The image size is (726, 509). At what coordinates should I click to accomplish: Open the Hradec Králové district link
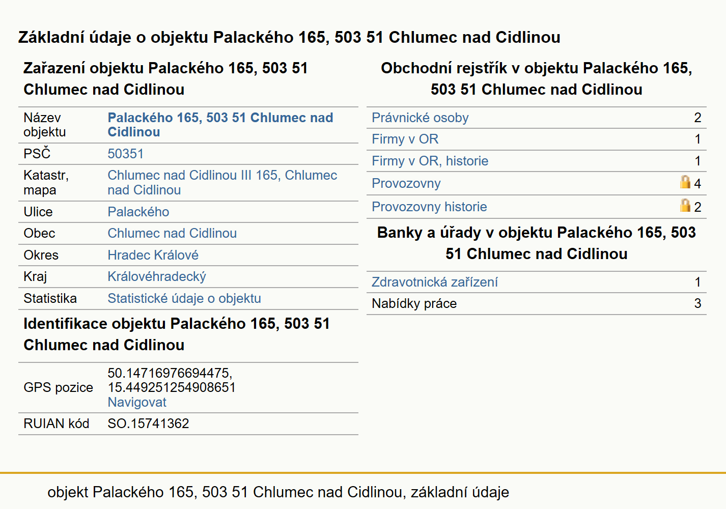153,255
